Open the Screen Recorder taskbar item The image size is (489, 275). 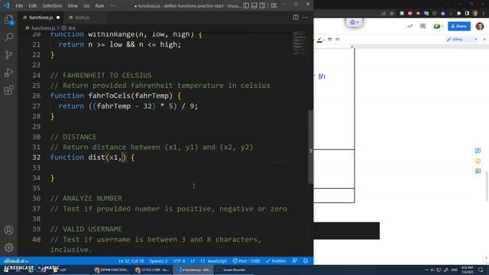point(232,270)
